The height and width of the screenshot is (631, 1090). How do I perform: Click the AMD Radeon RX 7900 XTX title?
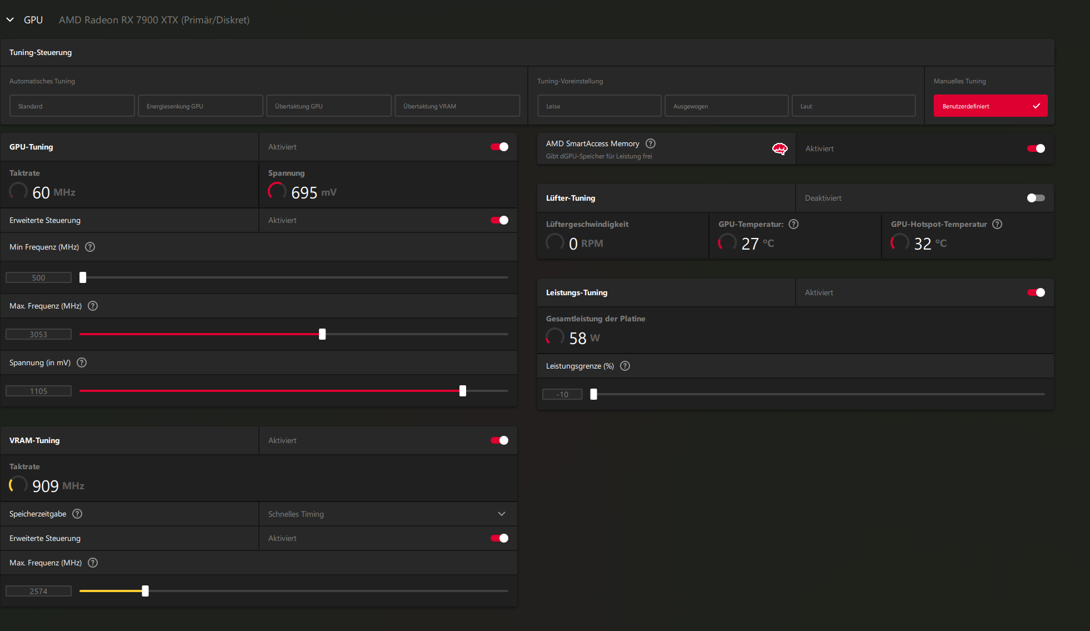[x=154, y=20]
